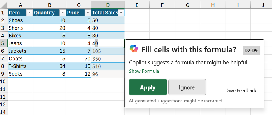Screen dimensions: 272x115
Task: Click the Show Formula link
Action: [x=144, y=71]
